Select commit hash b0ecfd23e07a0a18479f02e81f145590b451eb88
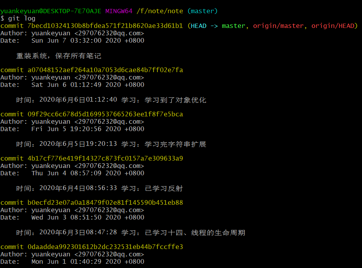 pos(105,202)
